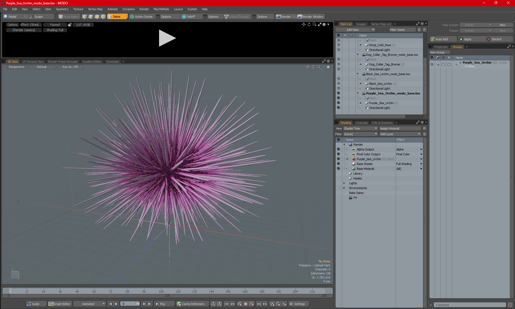This screenshot has height=309, width=515.
Task: Toggle visibility of Emoji_Cold_Face item
Action: [339, 45]
